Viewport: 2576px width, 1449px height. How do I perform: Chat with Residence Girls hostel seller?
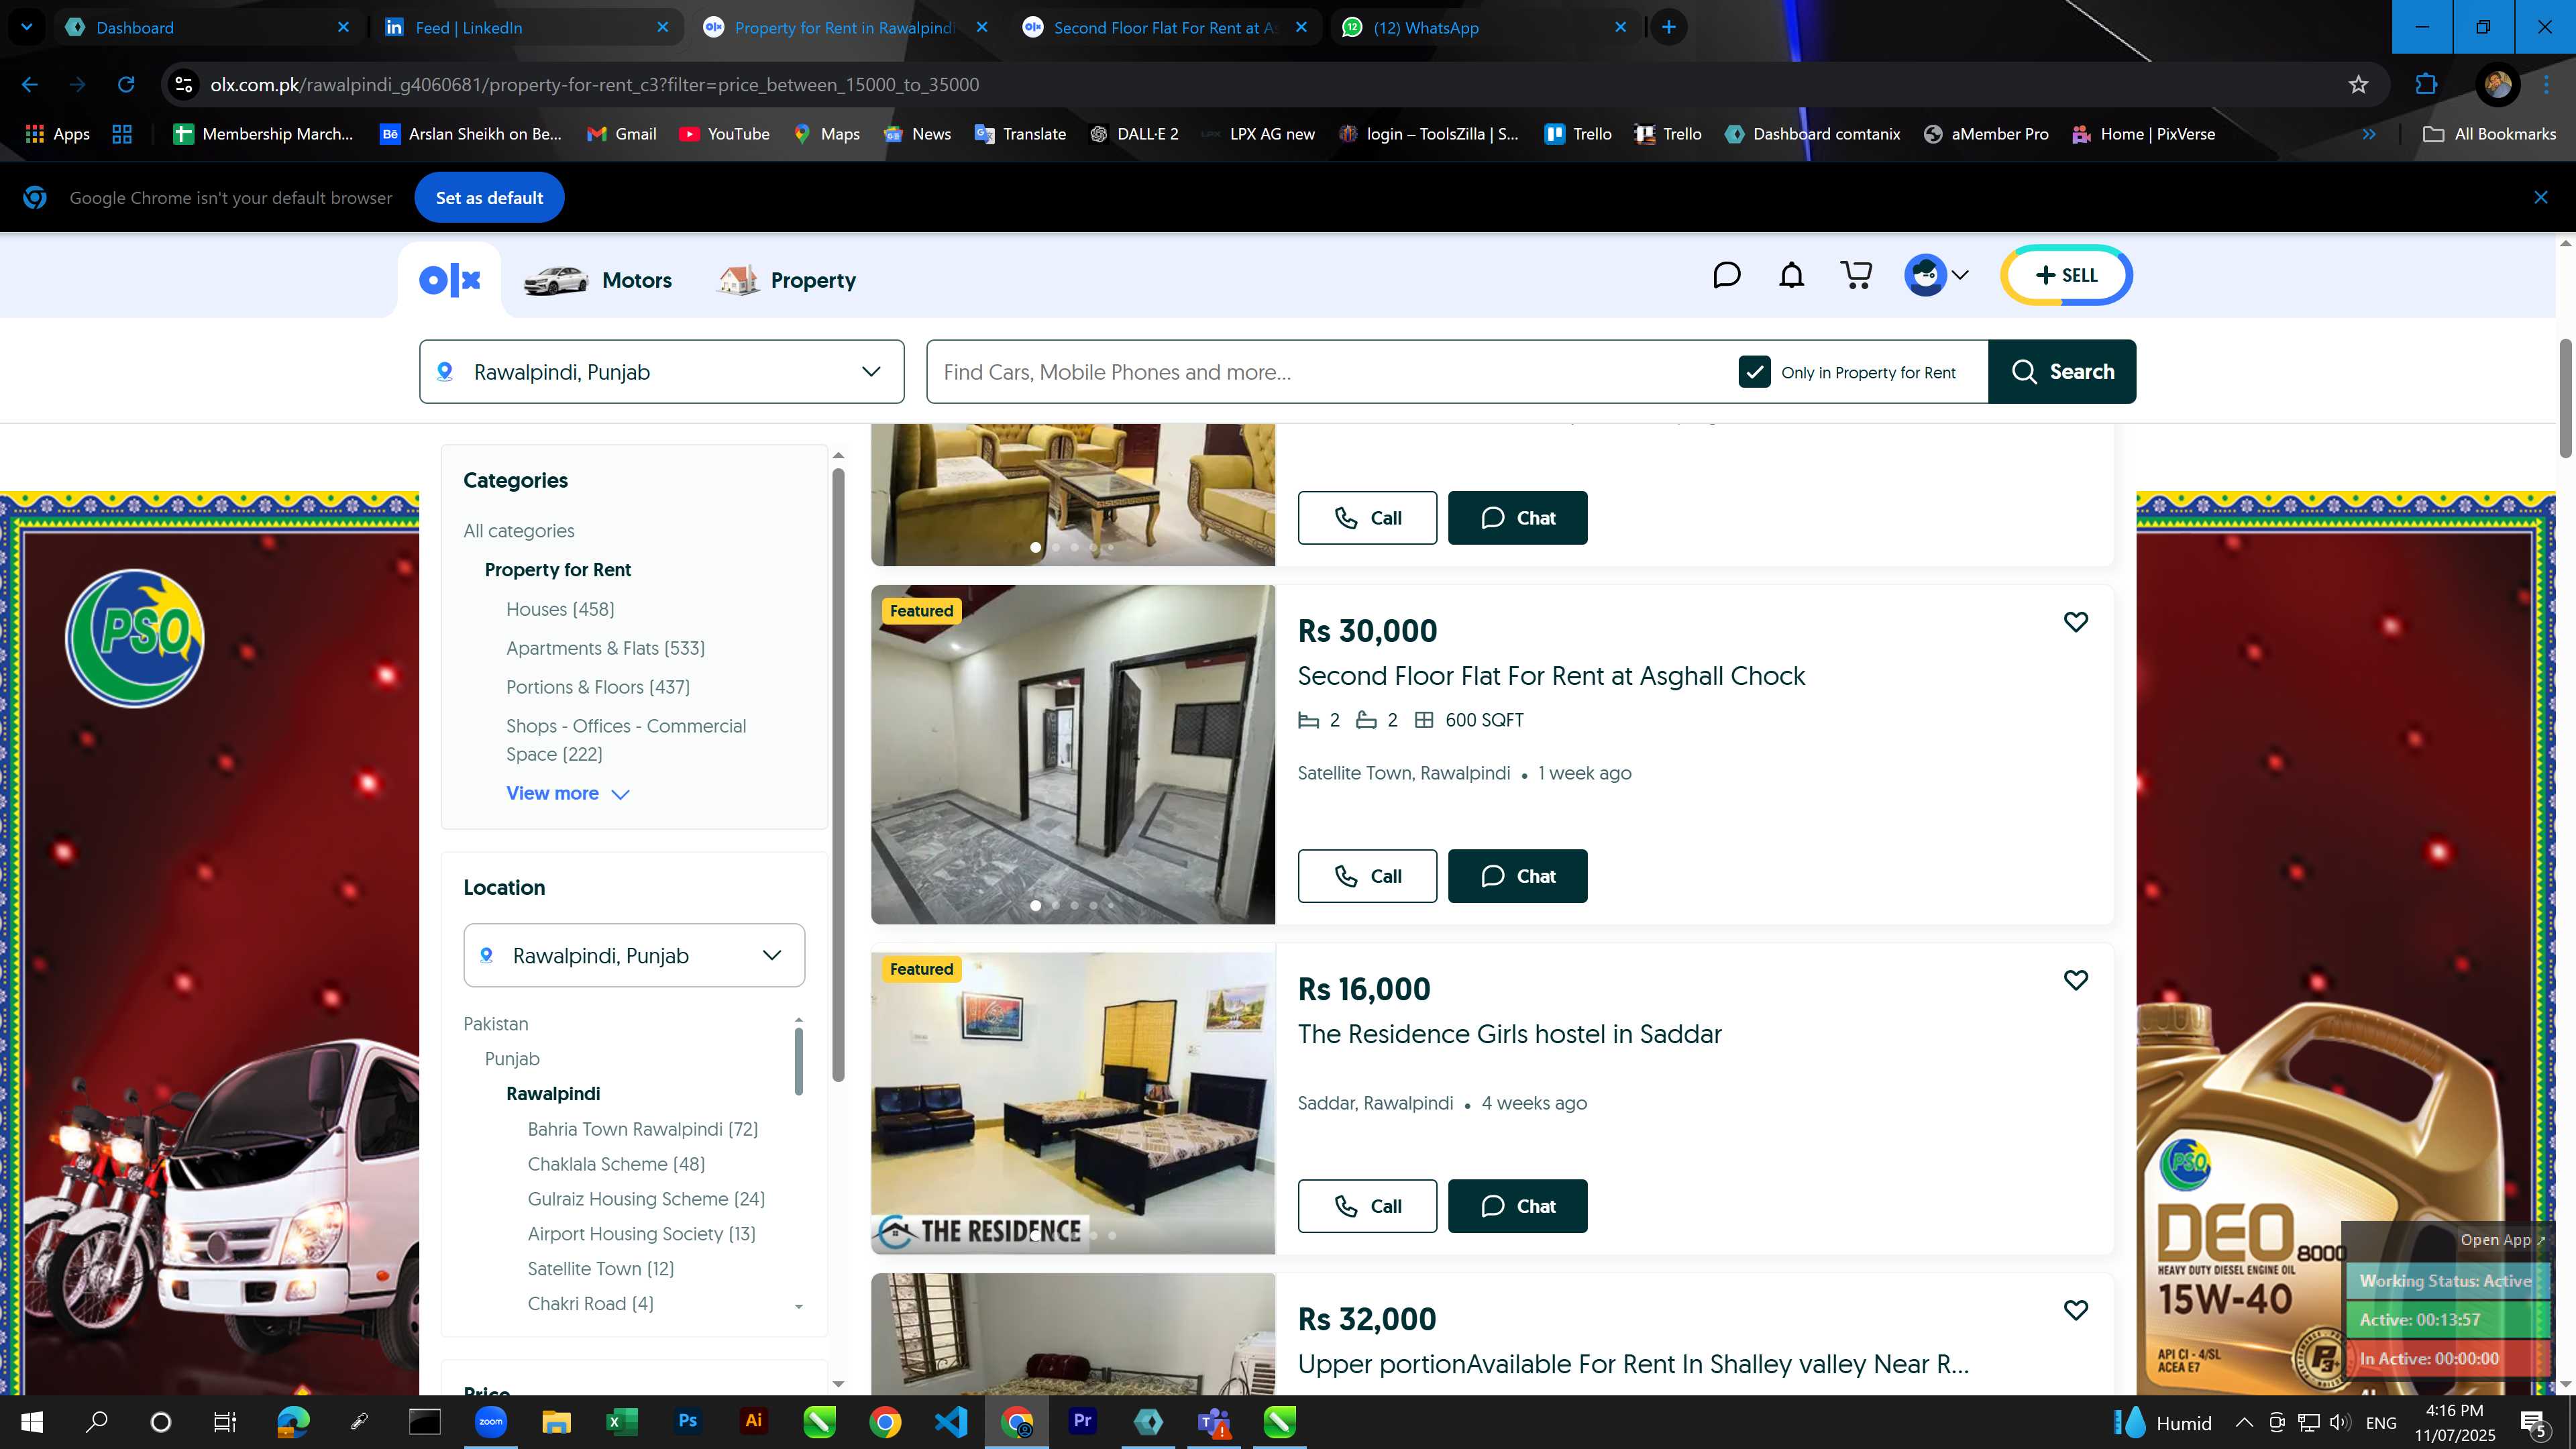(1517, 1206)
